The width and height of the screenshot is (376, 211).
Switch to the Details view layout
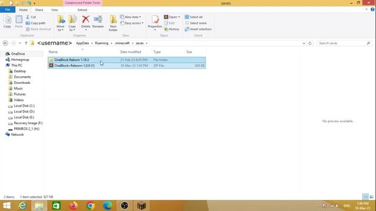click(x=365, y=197)
